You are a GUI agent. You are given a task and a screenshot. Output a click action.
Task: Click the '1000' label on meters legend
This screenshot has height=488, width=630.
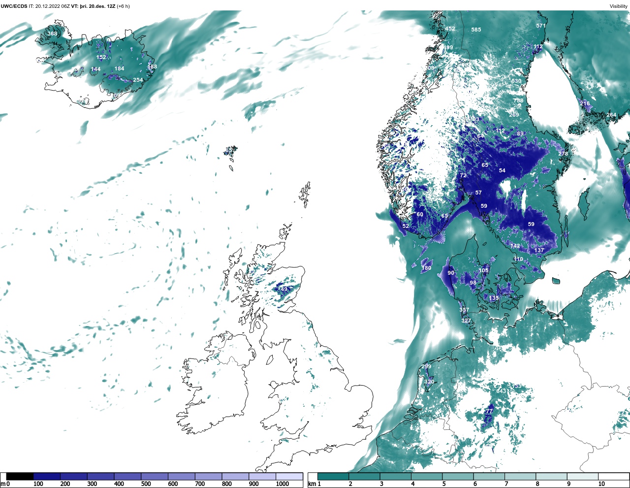tap(283, 484)
